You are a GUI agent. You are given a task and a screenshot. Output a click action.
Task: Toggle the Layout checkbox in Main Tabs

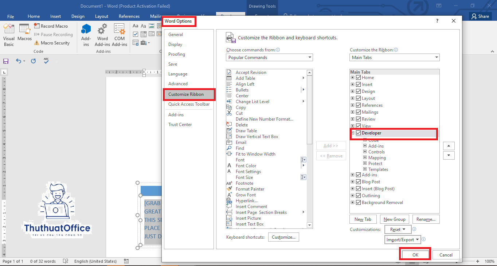[359, 98]
